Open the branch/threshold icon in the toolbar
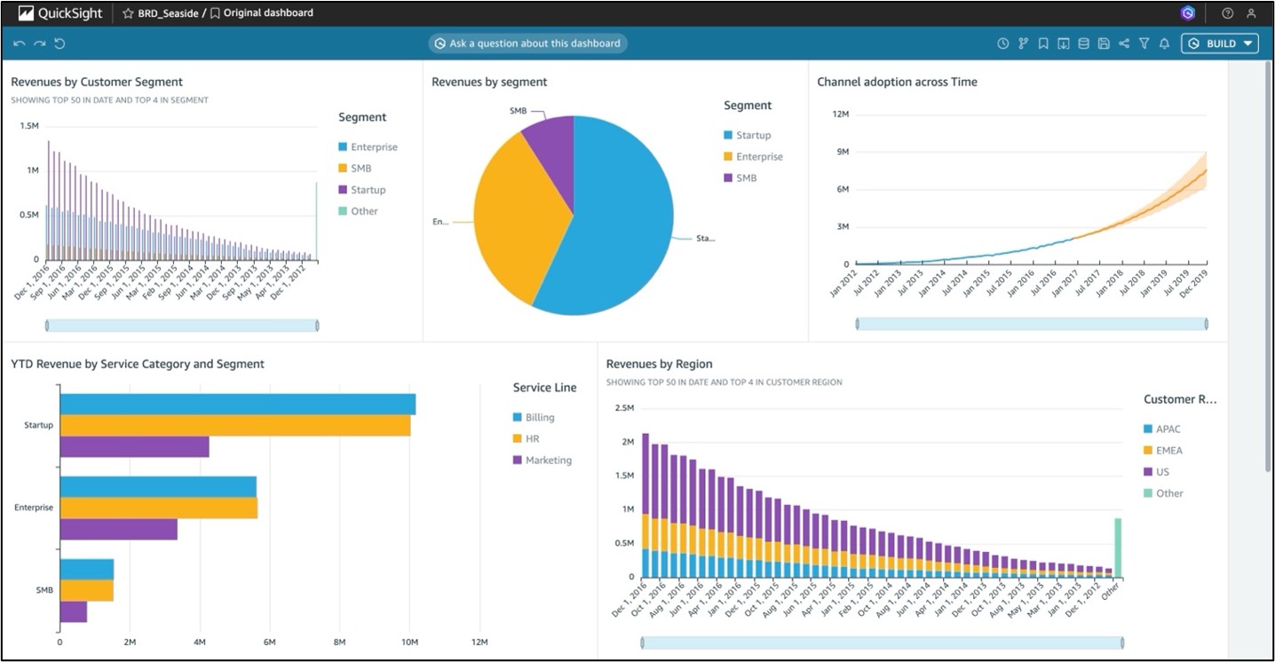The image size is (1275, 662). [x=1023, y=43]
